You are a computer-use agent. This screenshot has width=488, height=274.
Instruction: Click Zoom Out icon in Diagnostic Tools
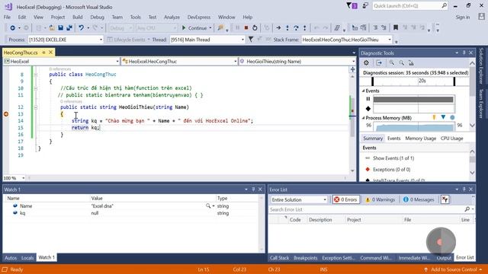pos(402,63)
